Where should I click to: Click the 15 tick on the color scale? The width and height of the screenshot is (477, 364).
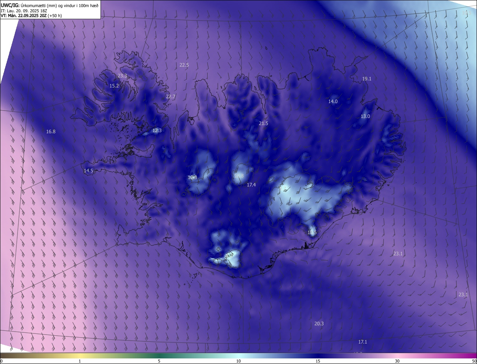coord(318,361)
